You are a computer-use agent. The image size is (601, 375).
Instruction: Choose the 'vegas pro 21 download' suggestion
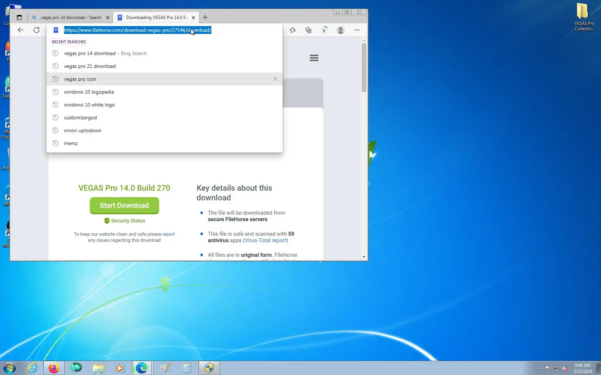[x=165, y=66]
